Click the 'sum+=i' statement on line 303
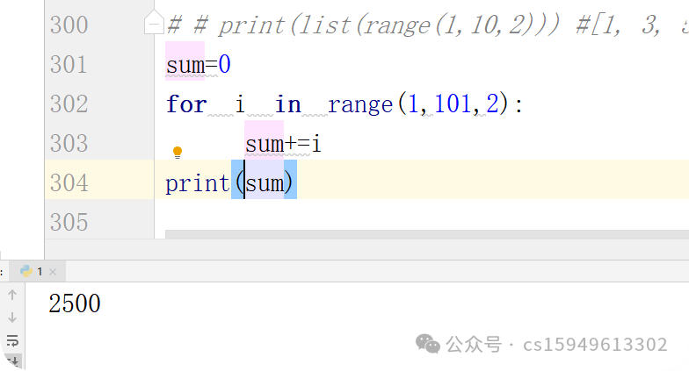Image resolution: width=689 pixels, height=371 pixels. (283, 144)
